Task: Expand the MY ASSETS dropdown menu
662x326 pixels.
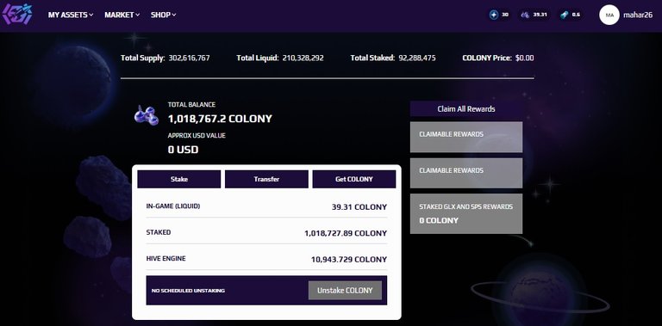Action: point(71,15)
